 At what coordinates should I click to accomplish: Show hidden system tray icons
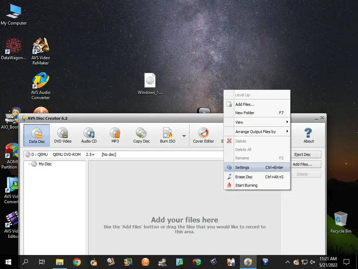click(x=288, y=262)
